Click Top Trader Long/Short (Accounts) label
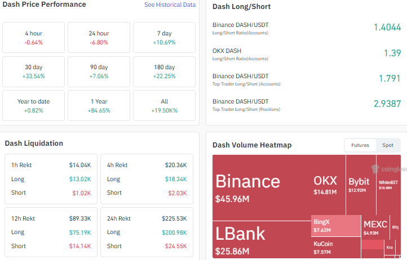The width and height of the screenshot is (407, 260). pyautogui.click(x=246, y=84)
